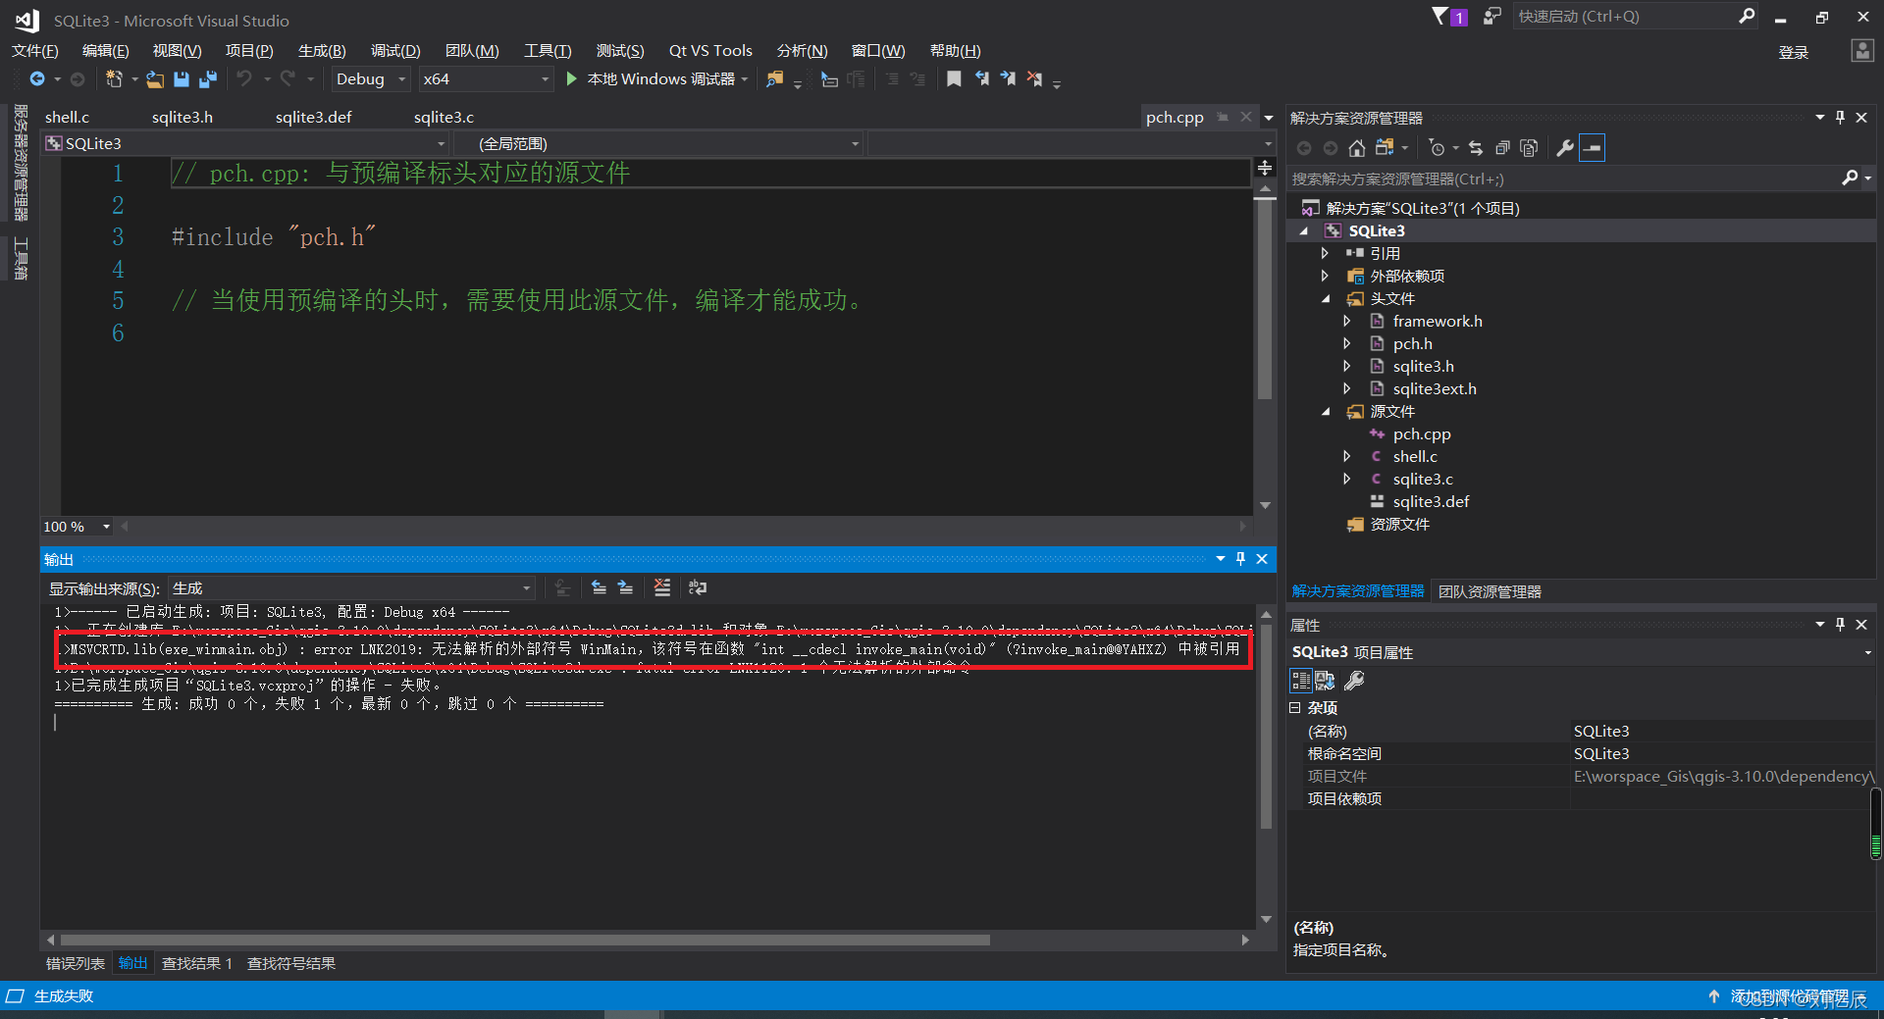Click the Navigate Backward arrow in the toolbar

(37, 79)
